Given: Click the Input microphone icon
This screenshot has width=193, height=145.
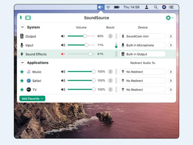Looking at the screenshot, I should click(x=22, y=45).
